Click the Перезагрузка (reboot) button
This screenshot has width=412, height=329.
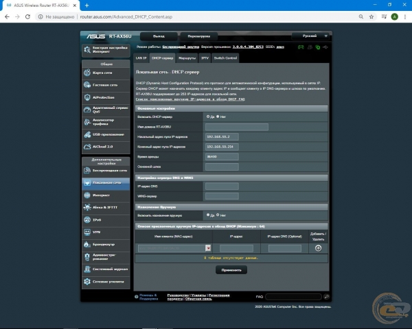199,36
